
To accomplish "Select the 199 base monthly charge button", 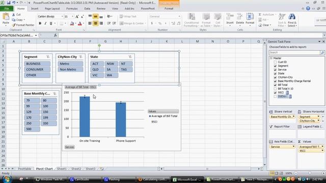I will pyautogui.click(x=49, y=117).
